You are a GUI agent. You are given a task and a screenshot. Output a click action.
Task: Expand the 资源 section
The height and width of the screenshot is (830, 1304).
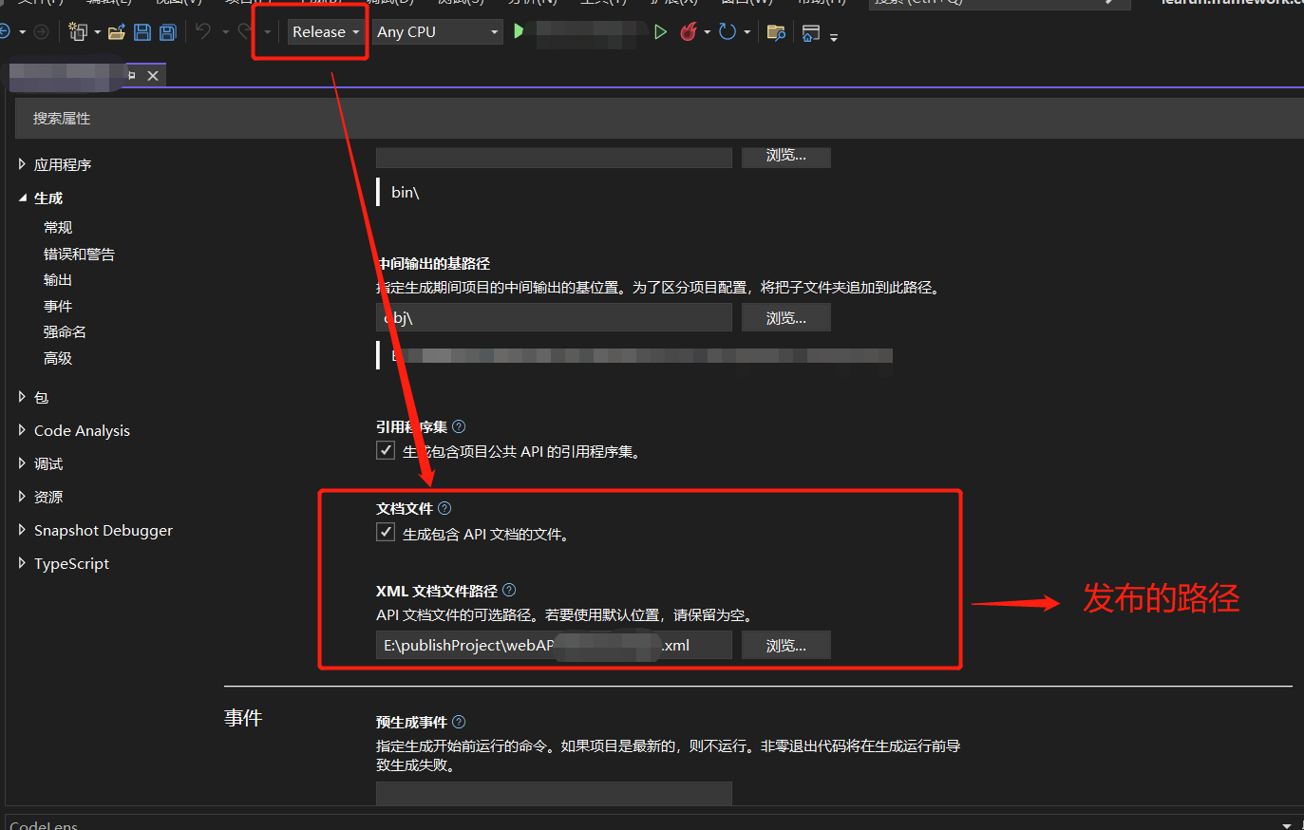[x=22, y=497]
